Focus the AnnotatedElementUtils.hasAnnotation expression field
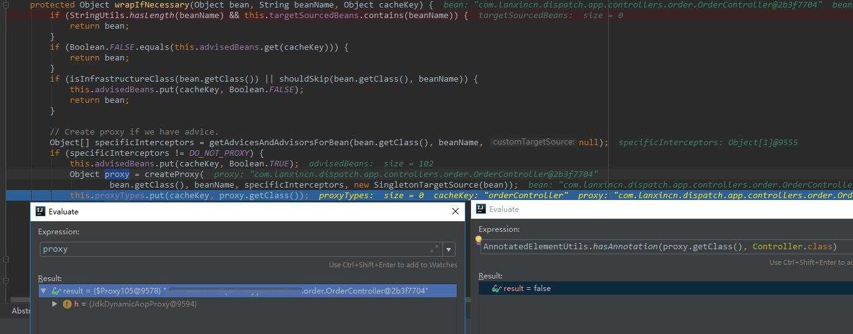 pyautogui.click(x=667, y=247)
